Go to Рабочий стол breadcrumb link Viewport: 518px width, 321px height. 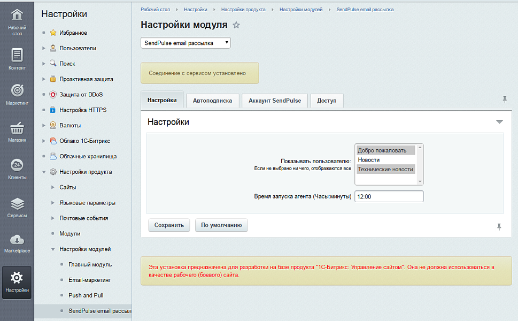click(155, 10)
